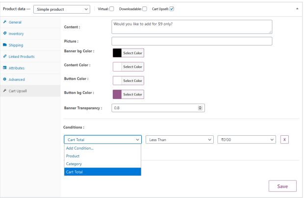Click the Shipping tab truck icon
This screenshot has height=198, width=304.
point(5,45)
